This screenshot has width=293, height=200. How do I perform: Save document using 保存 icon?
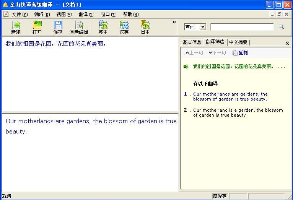58,28
